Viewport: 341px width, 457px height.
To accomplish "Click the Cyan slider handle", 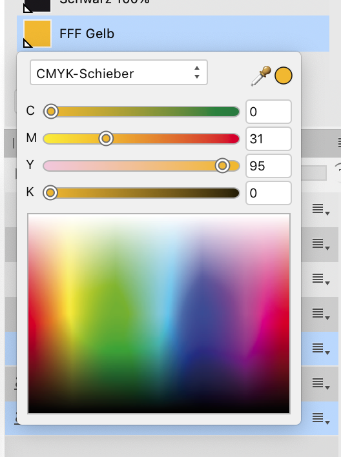I will tap(51, 111).
